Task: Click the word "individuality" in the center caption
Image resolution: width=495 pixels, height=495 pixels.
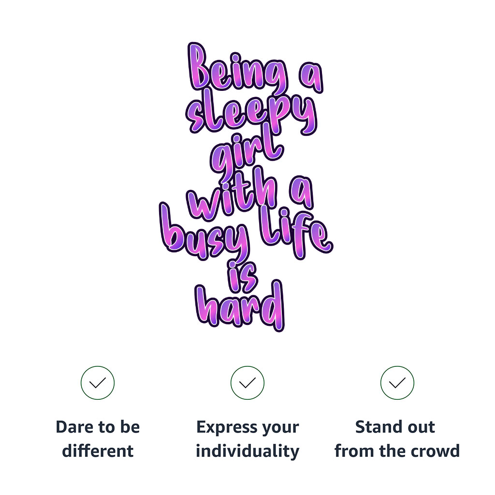Action: tap(247, 451)
